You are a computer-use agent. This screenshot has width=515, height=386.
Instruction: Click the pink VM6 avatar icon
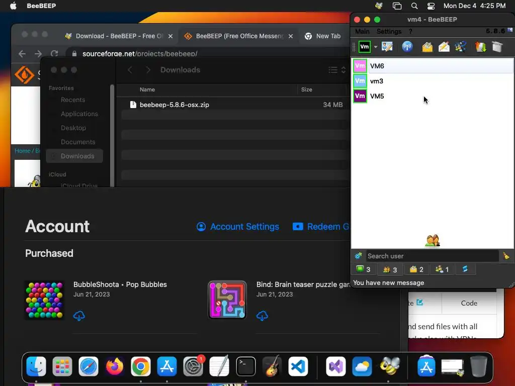(360, 66)
